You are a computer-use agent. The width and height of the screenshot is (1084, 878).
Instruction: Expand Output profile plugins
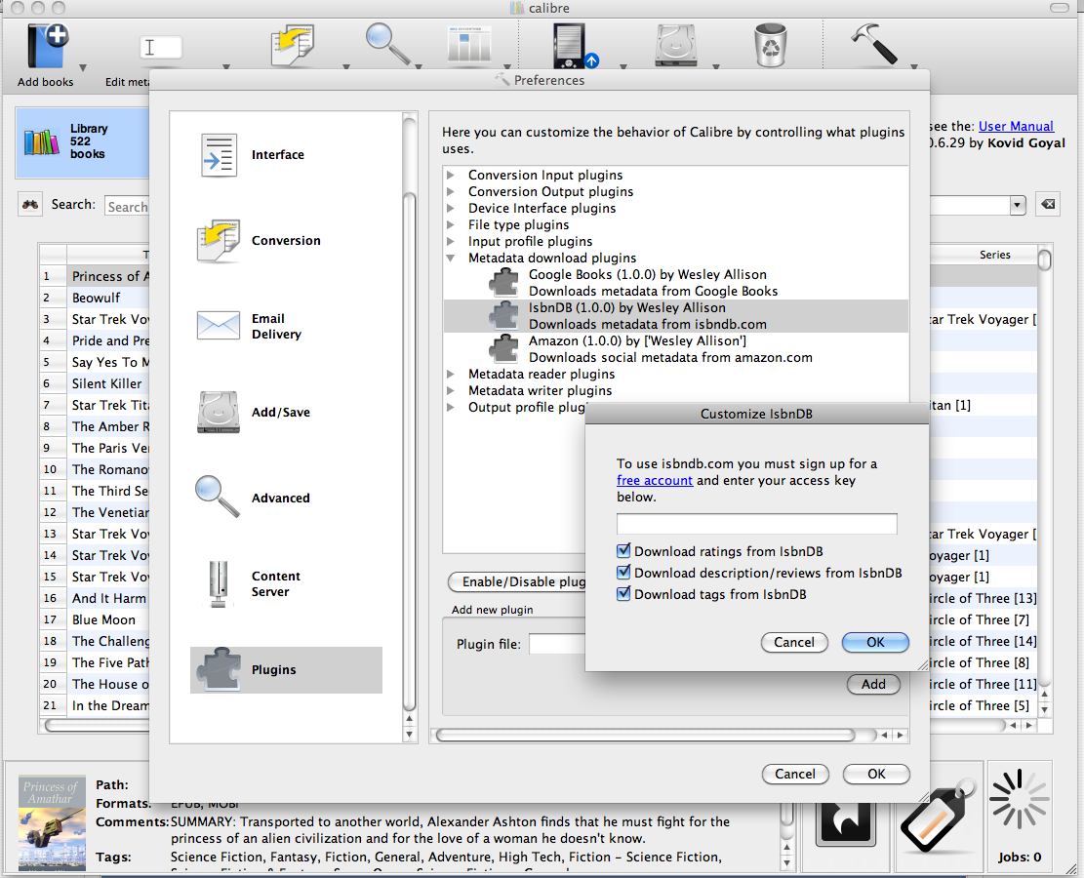(x=451, y=407)
